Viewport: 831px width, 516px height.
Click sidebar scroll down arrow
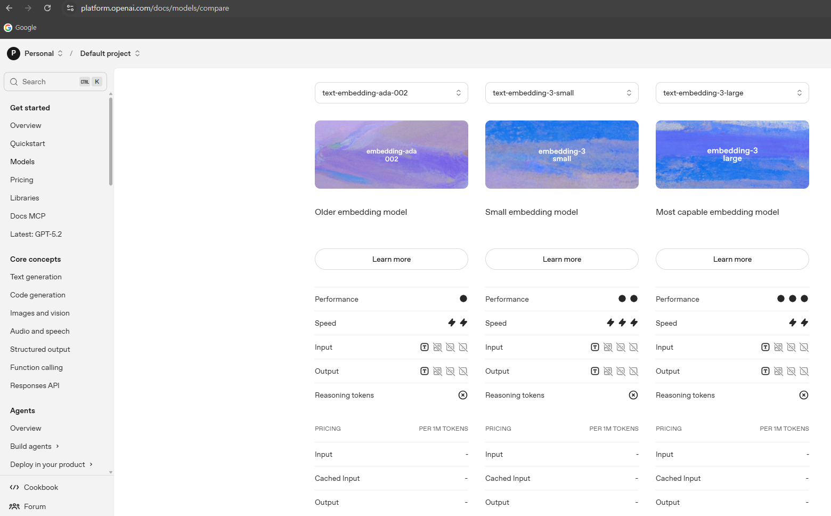pyautogui.click(x=111, y=472)
